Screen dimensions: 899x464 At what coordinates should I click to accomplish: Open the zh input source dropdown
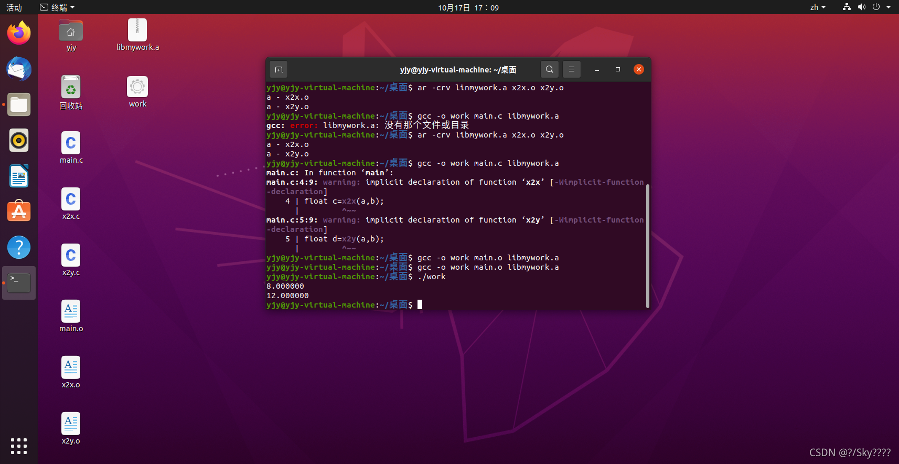point(818,7)
